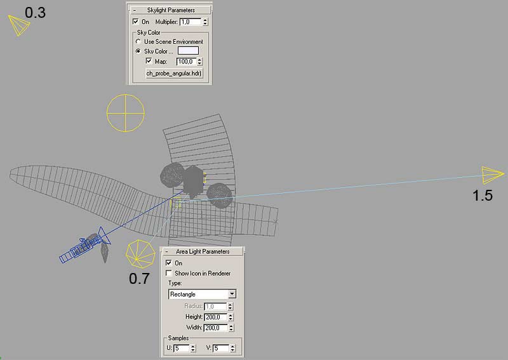Uncheck the Sky Color Map checkbox
Viewport: 508px width, 360px height.
click(149, 62)
